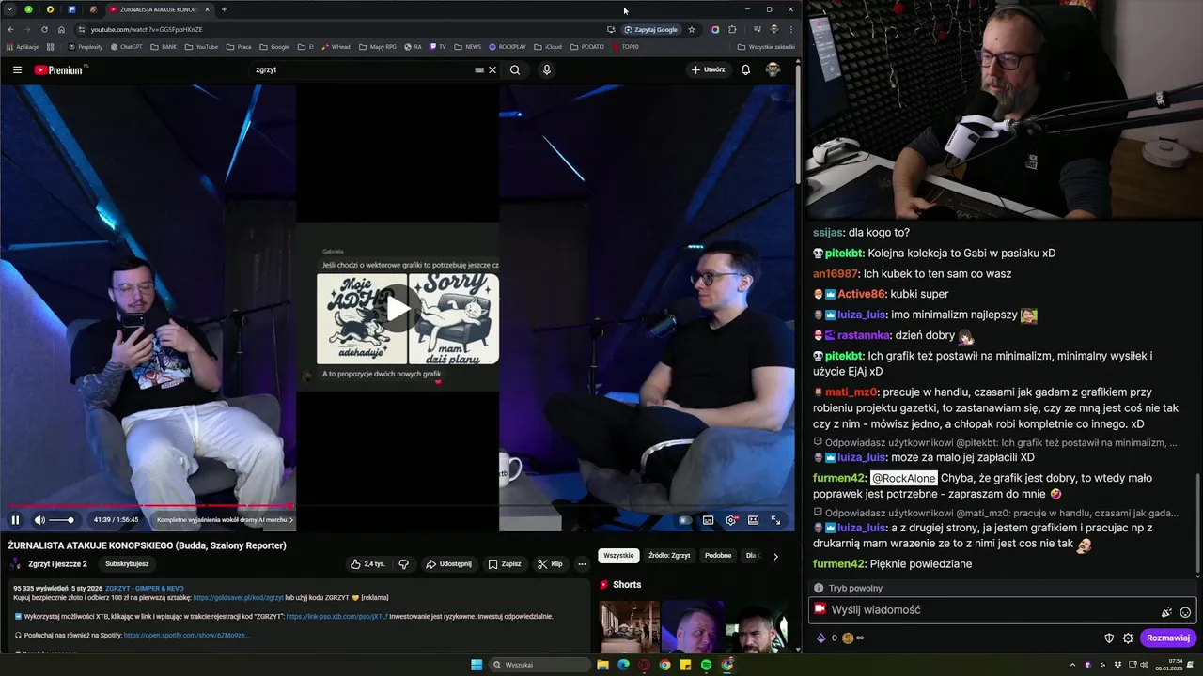Clear the YouTube search text
This screenshot has height=676, width=1203.
pyautogui.click(x=492, y=69)
